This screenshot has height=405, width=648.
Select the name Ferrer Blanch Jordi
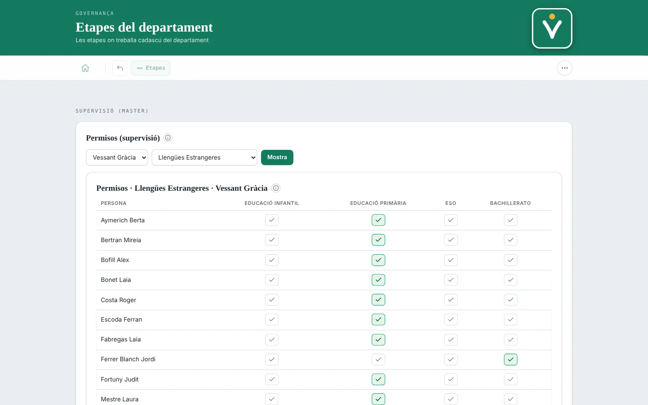pyautogui.click(x=128, y=359)
